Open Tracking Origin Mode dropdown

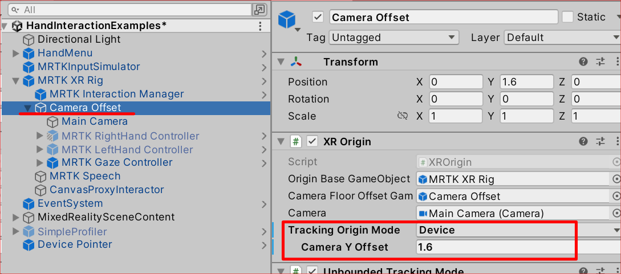[x=518, y=230]
